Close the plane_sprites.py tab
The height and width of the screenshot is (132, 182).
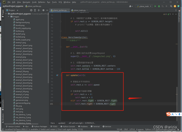pos(68,10)
